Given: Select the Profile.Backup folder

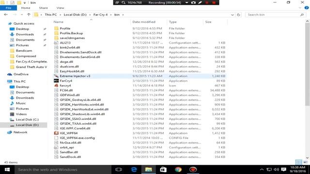Looking at the screenshot, I should (71, 33).
